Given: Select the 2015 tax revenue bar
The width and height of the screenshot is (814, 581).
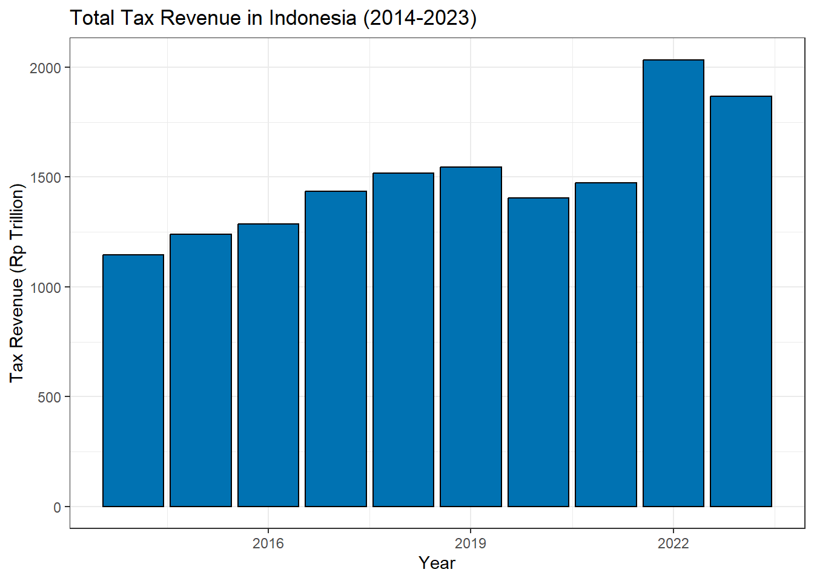Looking at the screenshot, I should coord(200,370).
